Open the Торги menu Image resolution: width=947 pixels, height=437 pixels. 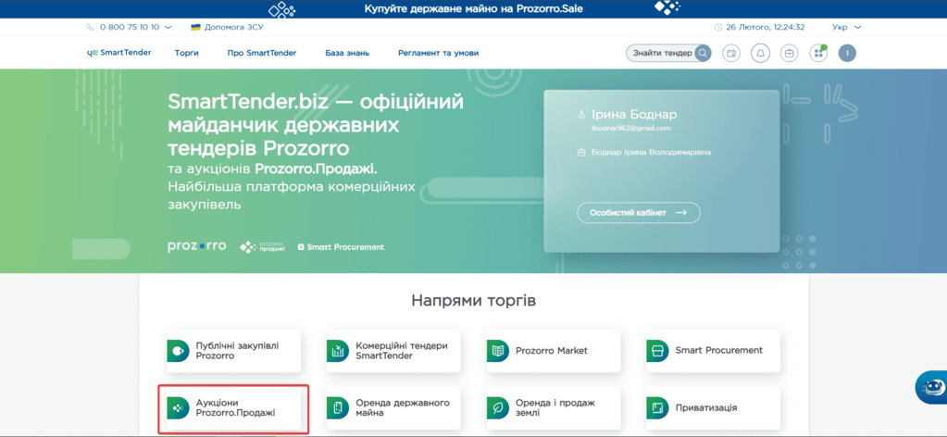187,53
